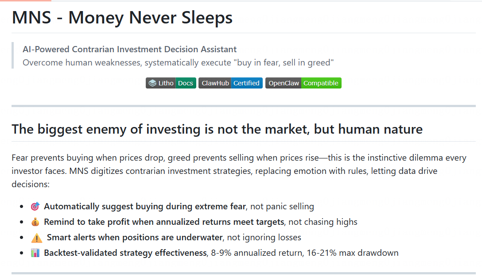Click the money bag emoji icon

35,222
